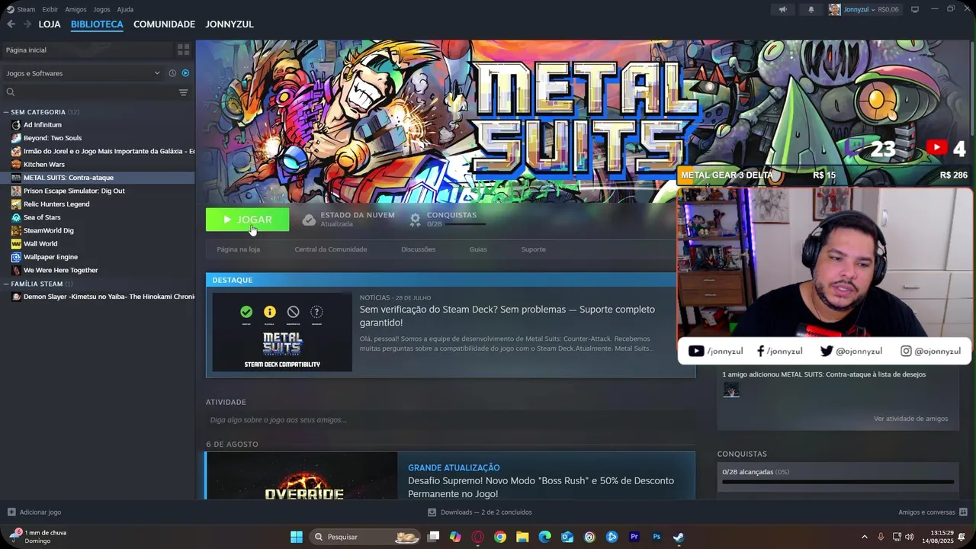Collapse the SEM CATEGORIA section

pyautogui.click(x=6, y=112)
